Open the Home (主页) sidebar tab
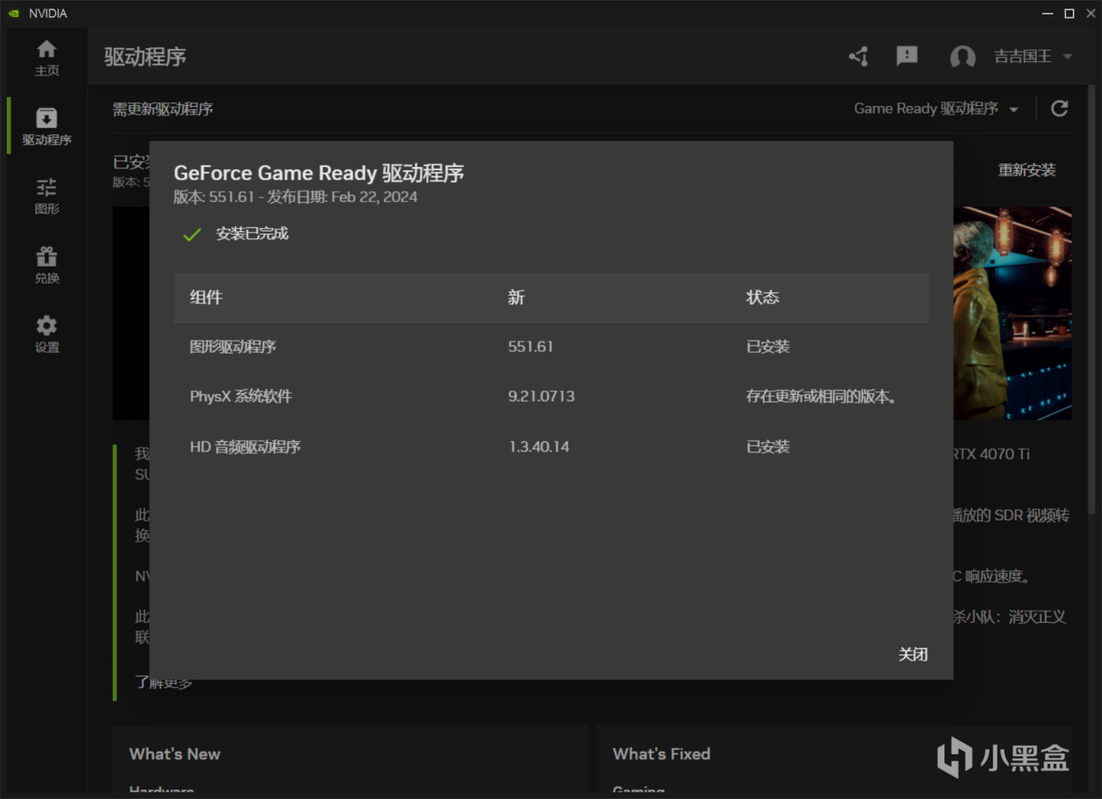 pyautogui.click(x=46, y=57)
